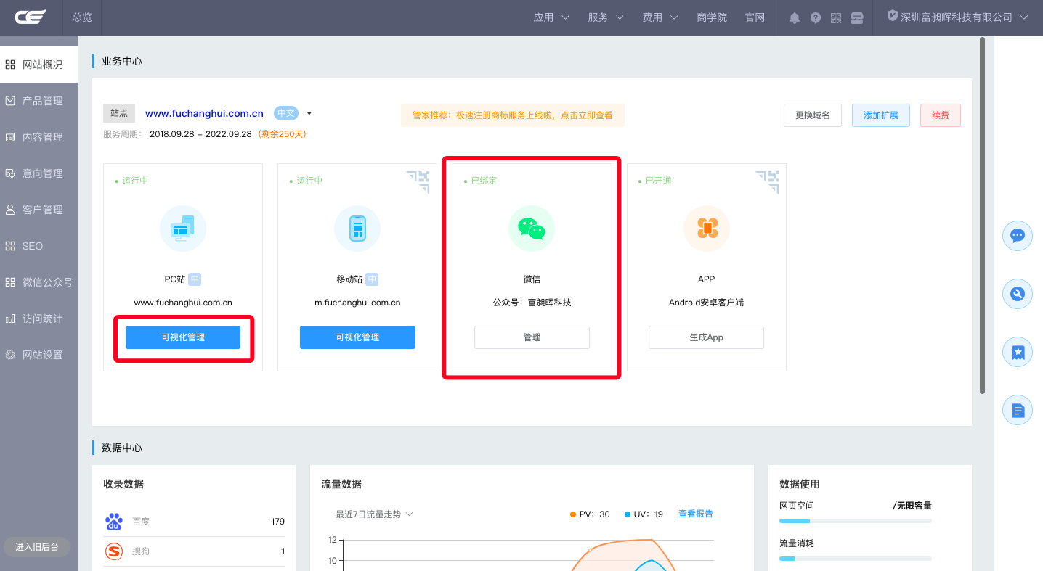Click PC站 可视化管理 button

tap(183, 337)
